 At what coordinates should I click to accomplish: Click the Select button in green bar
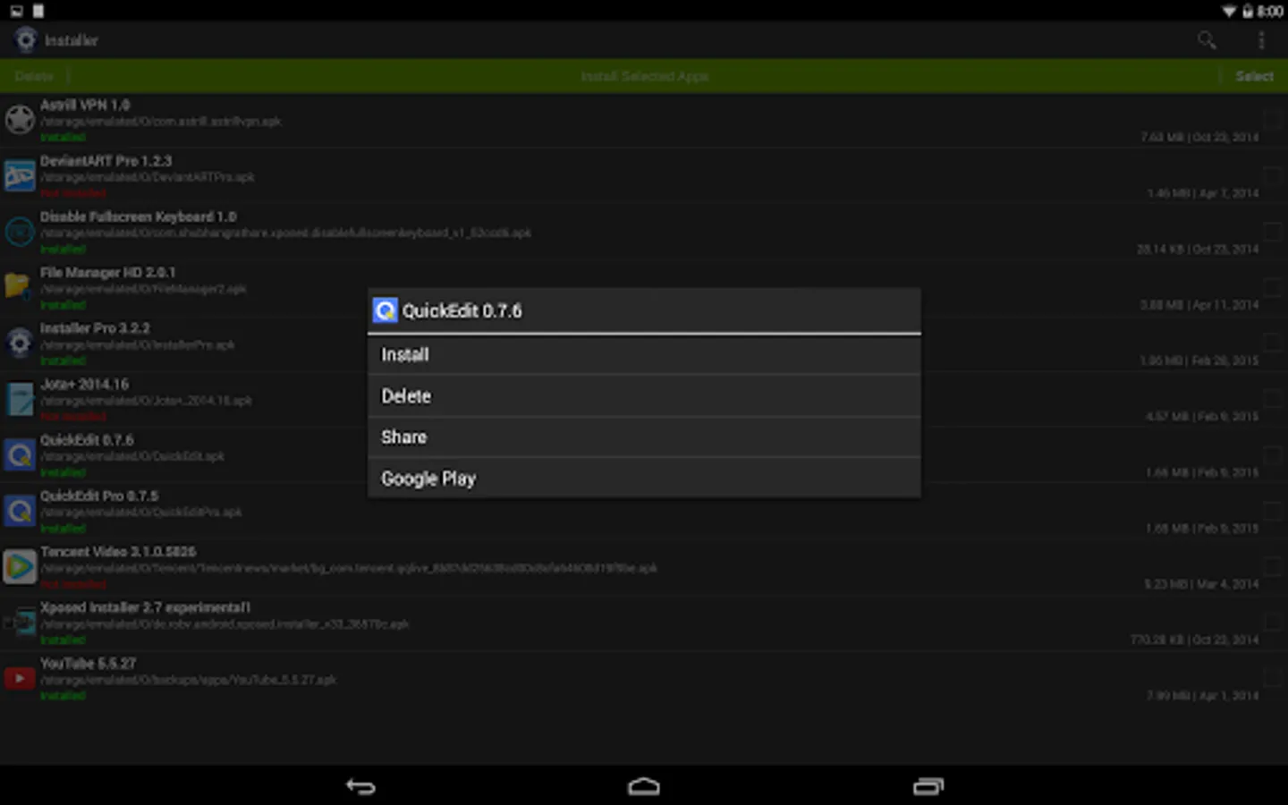pos(1254,77)
